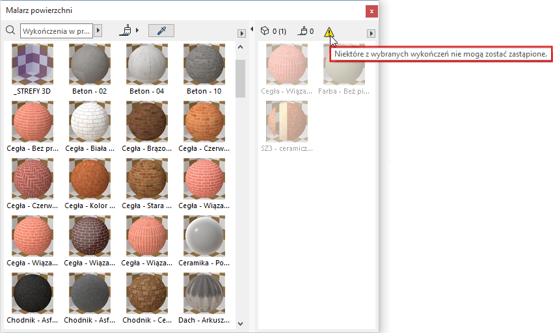Select the Beton - 02 surface
Image resolution: width=553 pixels, height=333 pixels.
(90, 64)
